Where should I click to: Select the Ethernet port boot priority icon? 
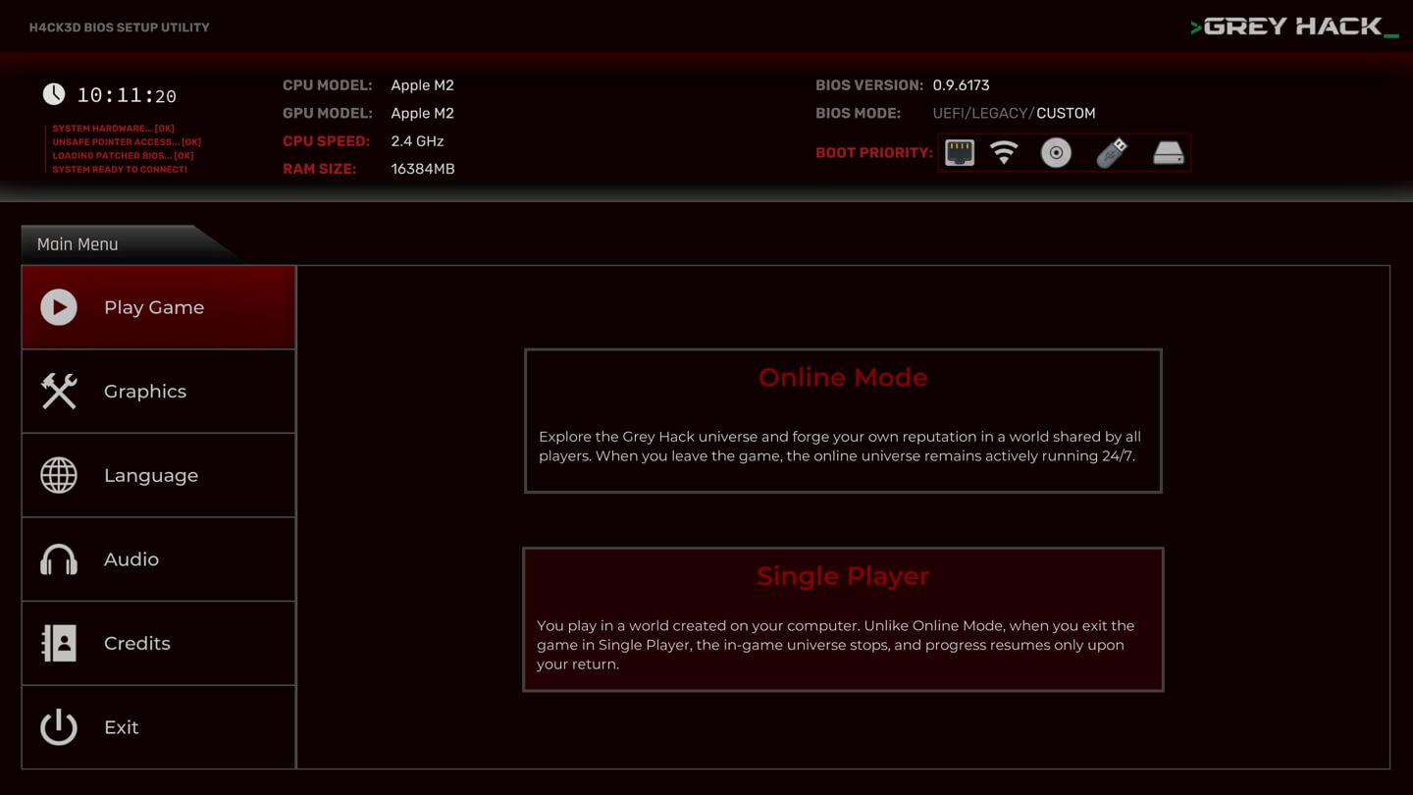click(960, 153)
